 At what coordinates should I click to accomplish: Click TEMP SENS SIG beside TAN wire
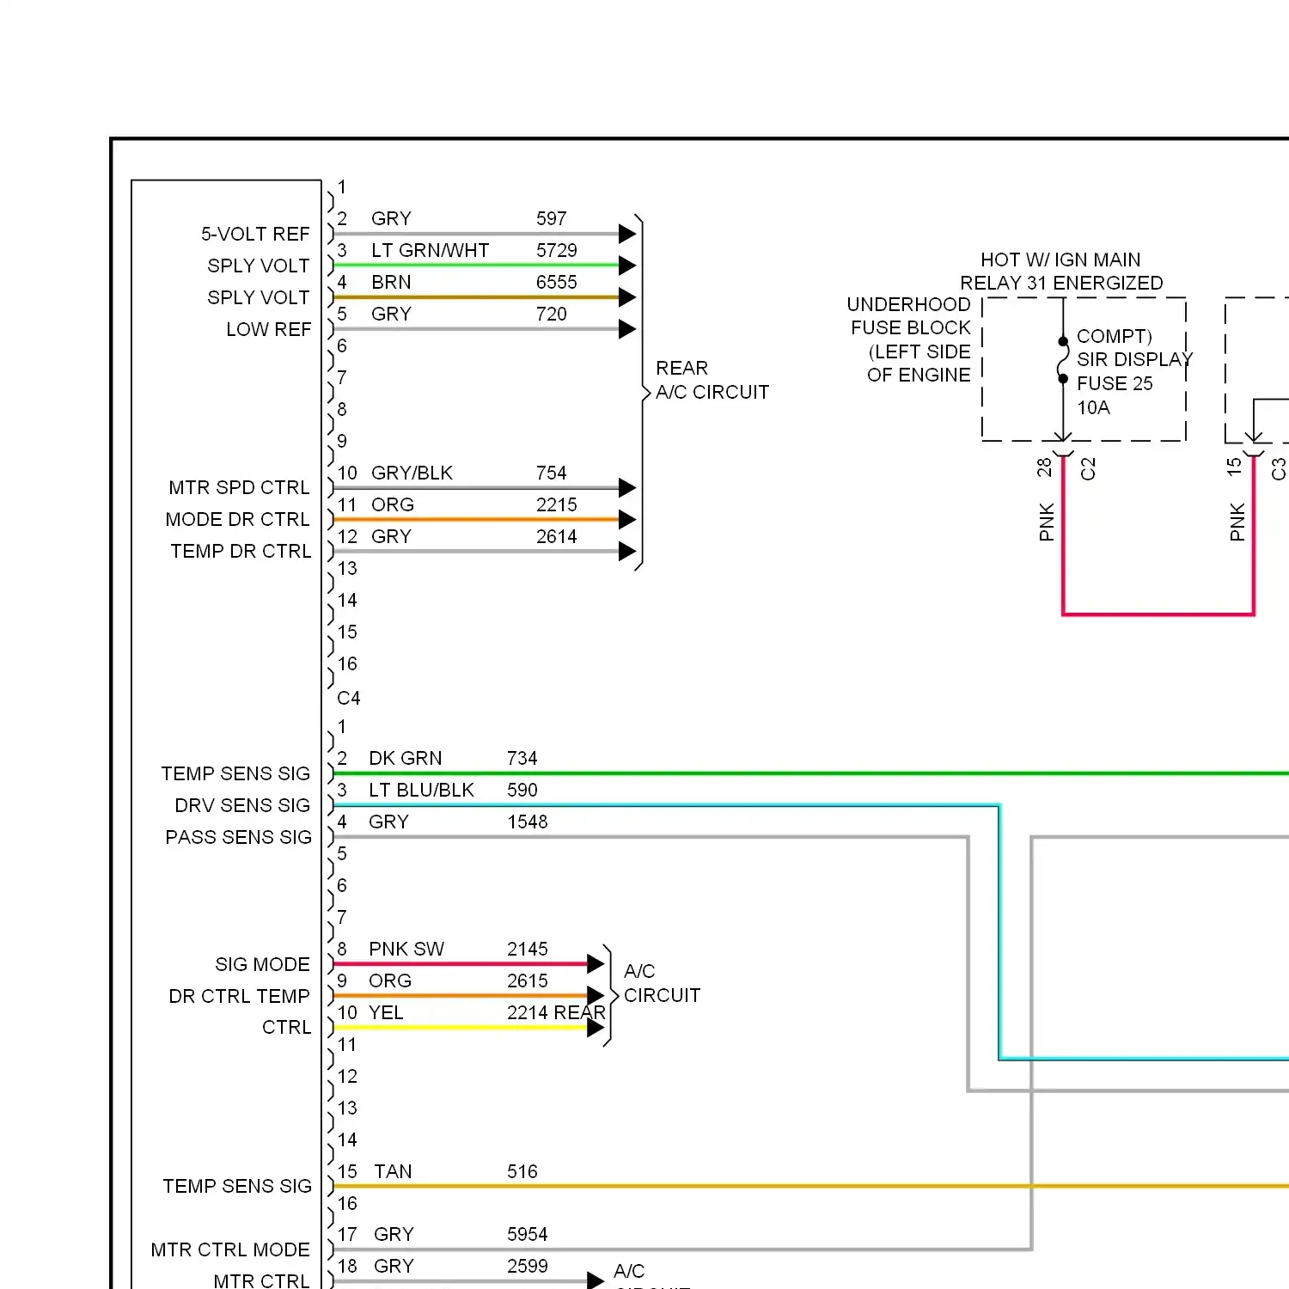237,1187
